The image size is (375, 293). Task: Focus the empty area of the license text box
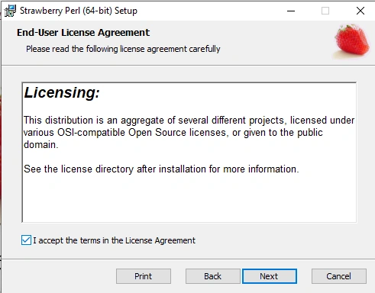pyautogui.click(x=189, y=198)
